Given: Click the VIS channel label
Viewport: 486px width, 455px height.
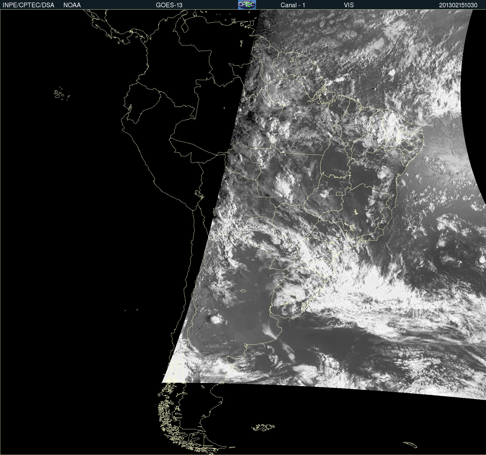Looking at the screenshot, I should 349,5.
